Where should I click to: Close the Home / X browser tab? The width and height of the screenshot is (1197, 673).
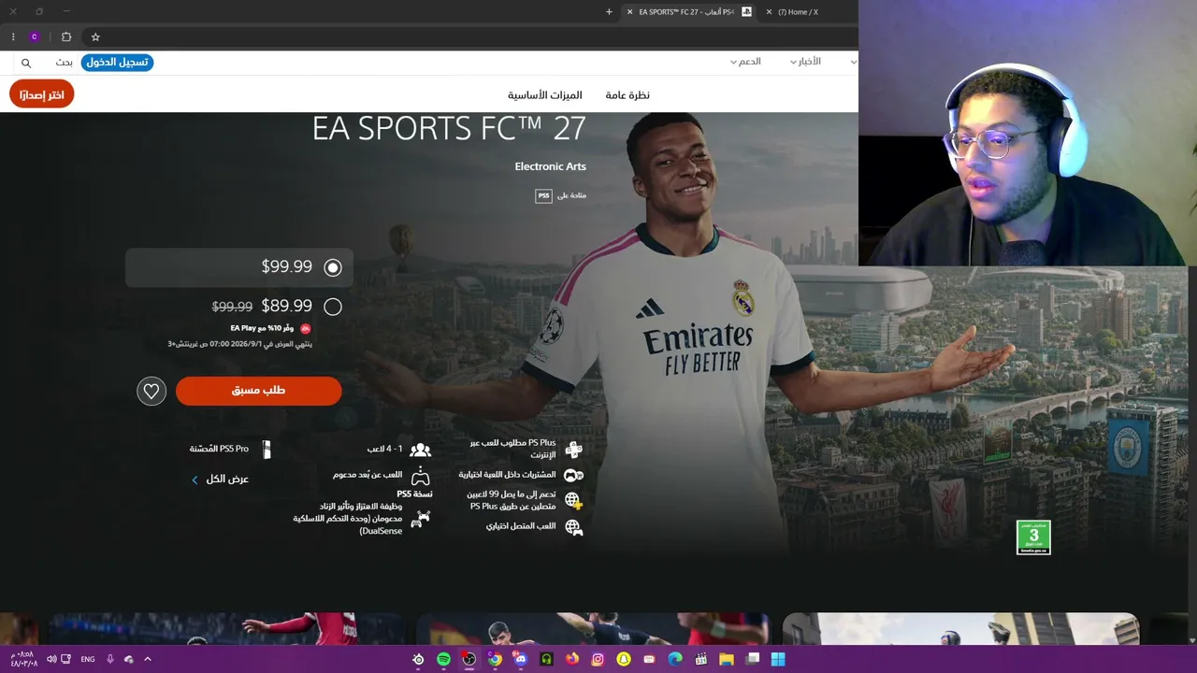[x=769, y=12]
